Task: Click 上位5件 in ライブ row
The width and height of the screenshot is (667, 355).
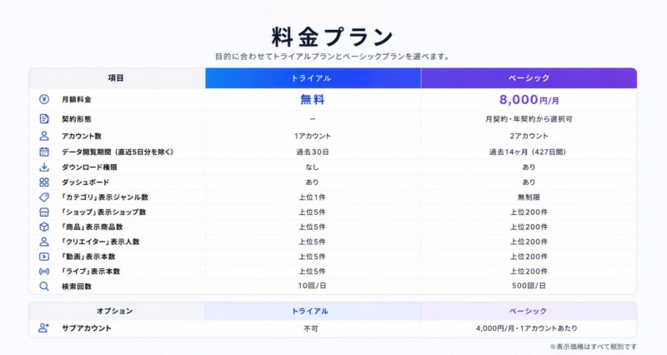Action: click(x=312, y=271)
